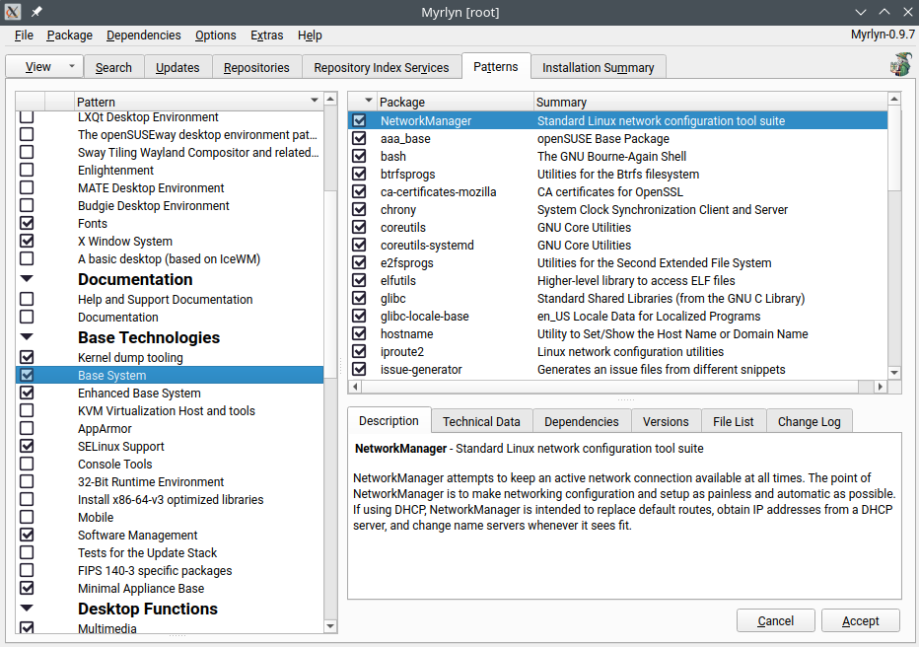The height and width of the screenshot is (647, 919).
Task: Click the Myrlyn dragon logo icon
Action: 899,65
